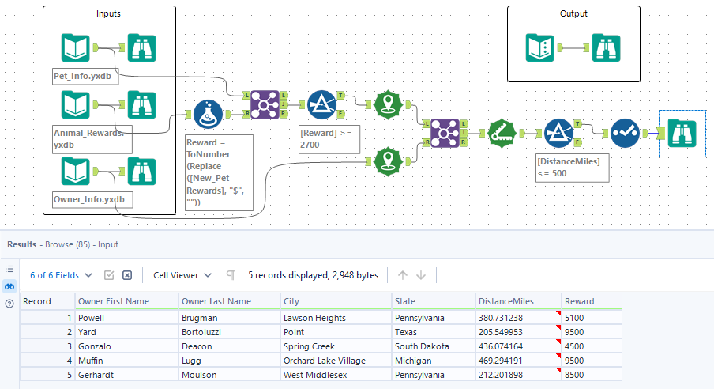
Task: Select the cell containing Michigan
Action: click(434, 361)
